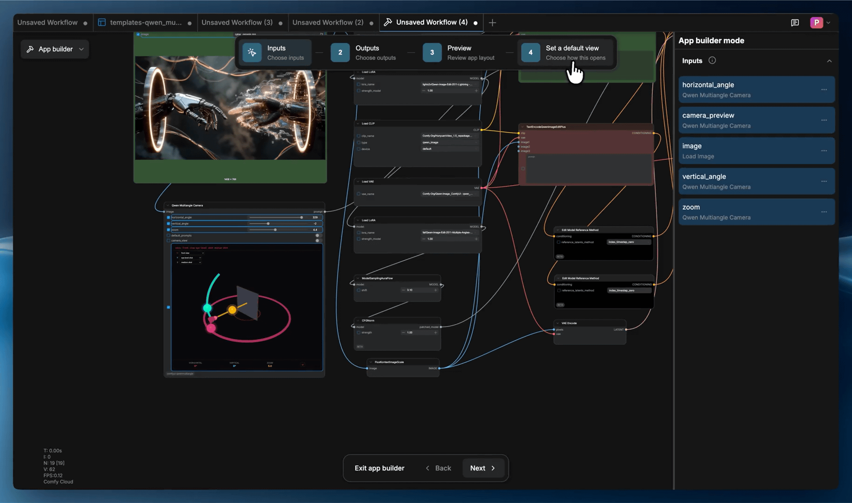Image resolution: width=852 pixels, height=503 pixels.
Task: Enable the default_prompts toggle
Action: pos(318,236)
